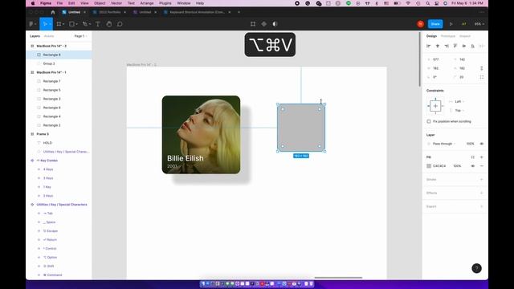Open a new file tab with plus
Image resolution: width=514 pixels, height=289 pixels.
point(239,12)
